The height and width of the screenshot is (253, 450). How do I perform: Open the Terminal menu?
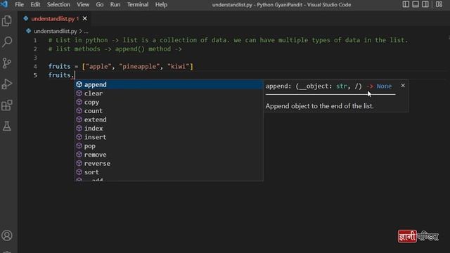point(138,5)
